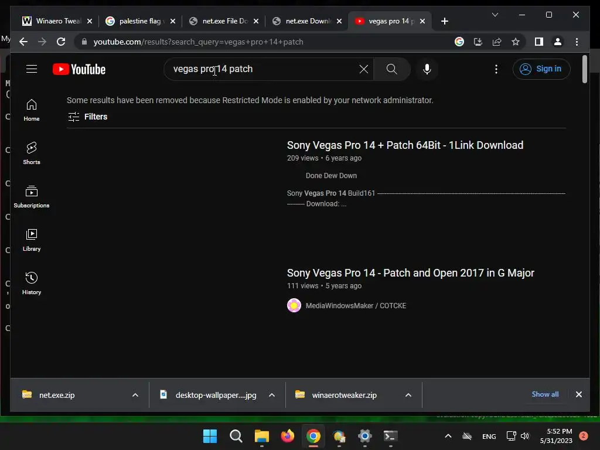Image resolution: width=600 pixels, height=450 pixels.
Task: Switch to net.exe Download tab
Action: [307, 21]
